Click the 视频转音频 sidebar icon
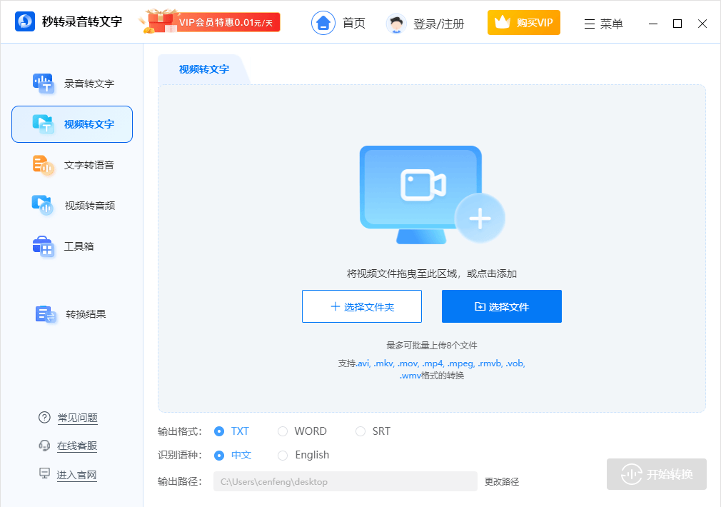This screenshot has height=507, width=721. 43,206
